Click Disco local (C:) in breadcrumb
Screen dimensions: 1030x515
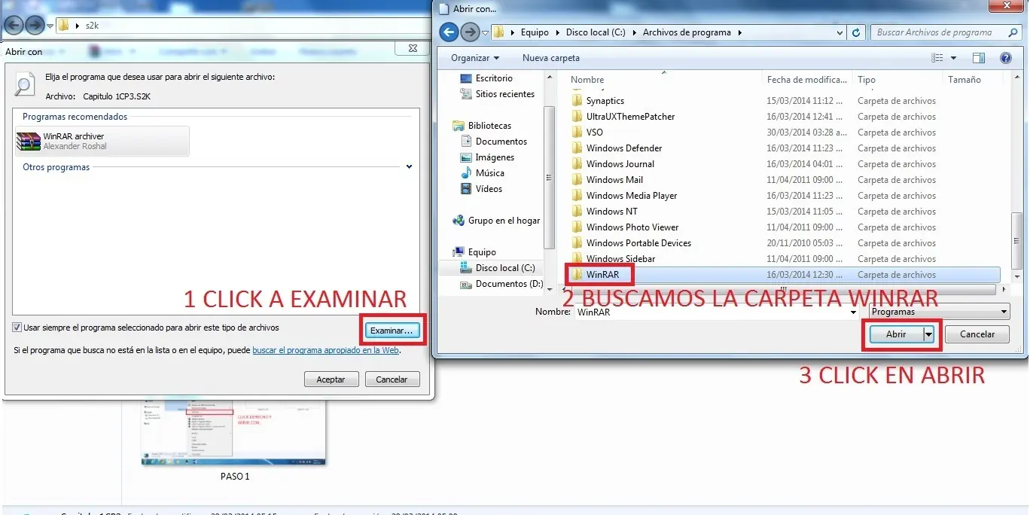(595, 32)
